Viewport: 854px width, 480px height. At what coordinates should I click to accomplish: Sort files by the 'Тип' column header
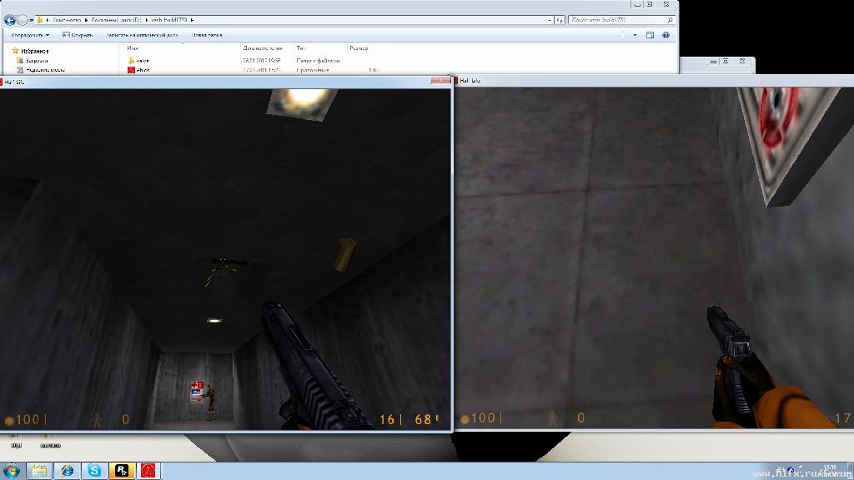(x=301, y=47)
